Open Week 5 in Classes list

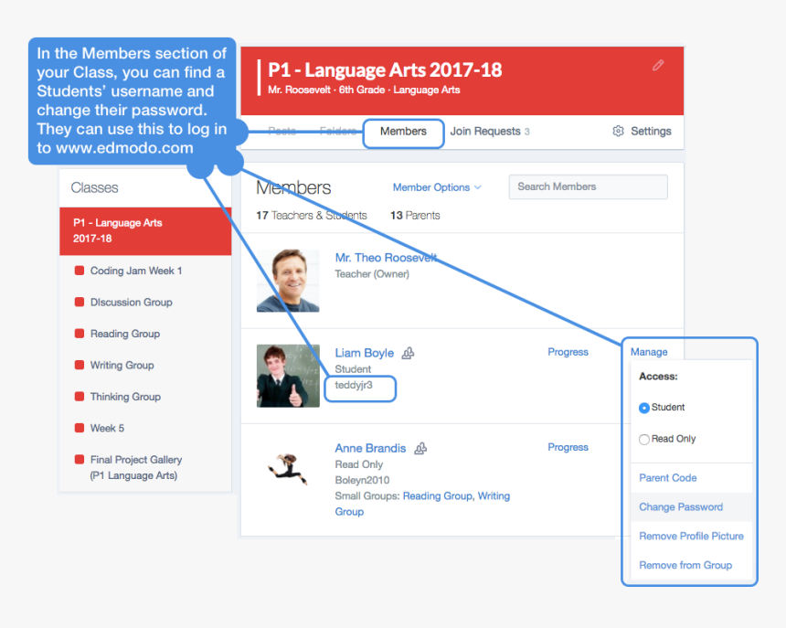pyautogui.click(x=107, y=428)
